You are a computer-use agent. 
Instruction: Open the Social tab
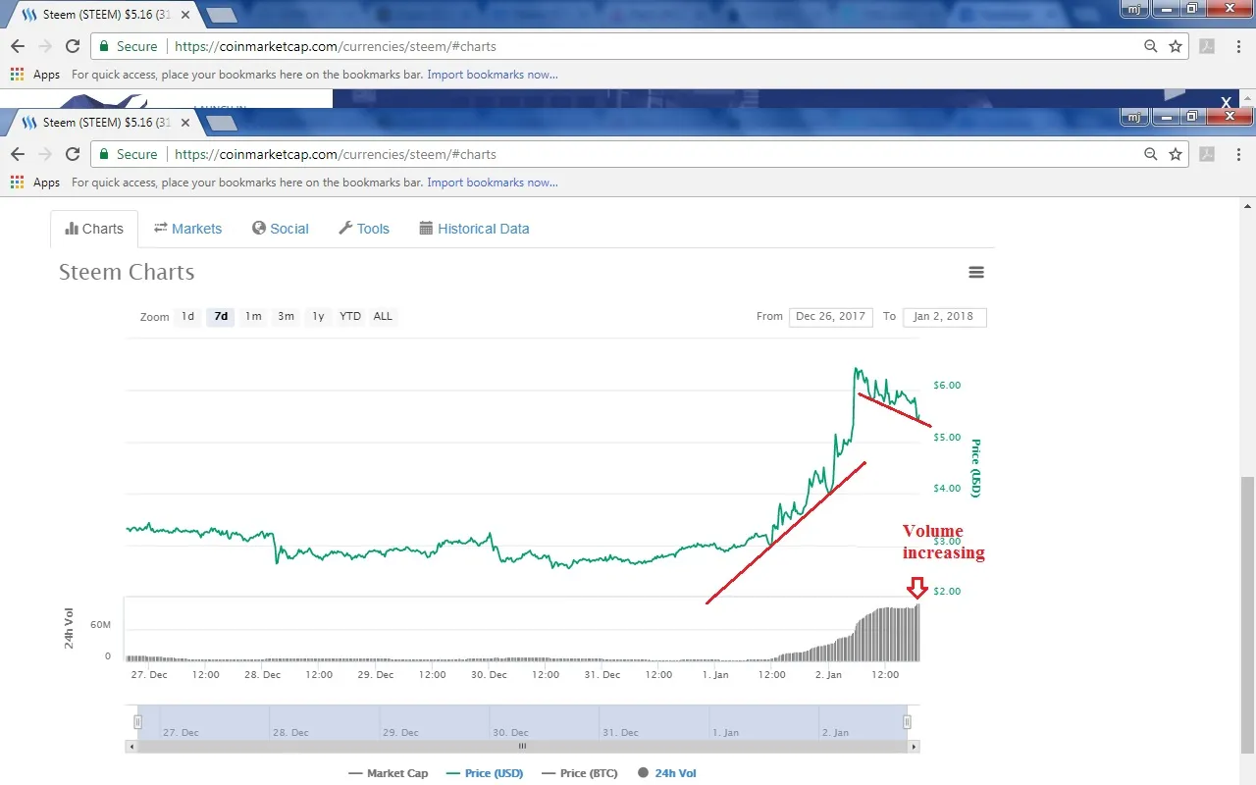pos(280,229)
